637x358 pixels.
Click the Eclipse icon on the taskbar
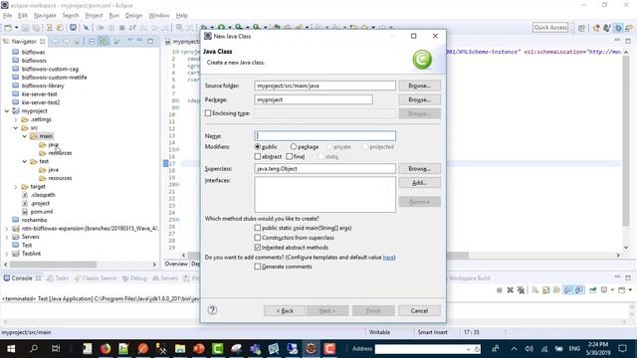click(x=311, y=348)
